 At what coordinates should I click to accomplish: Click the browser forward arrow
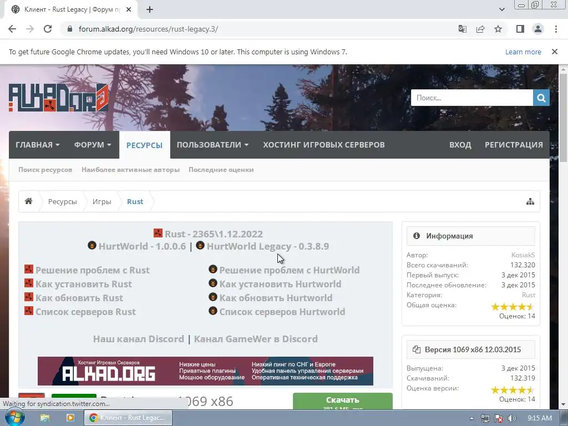click(x=30, y=29)
